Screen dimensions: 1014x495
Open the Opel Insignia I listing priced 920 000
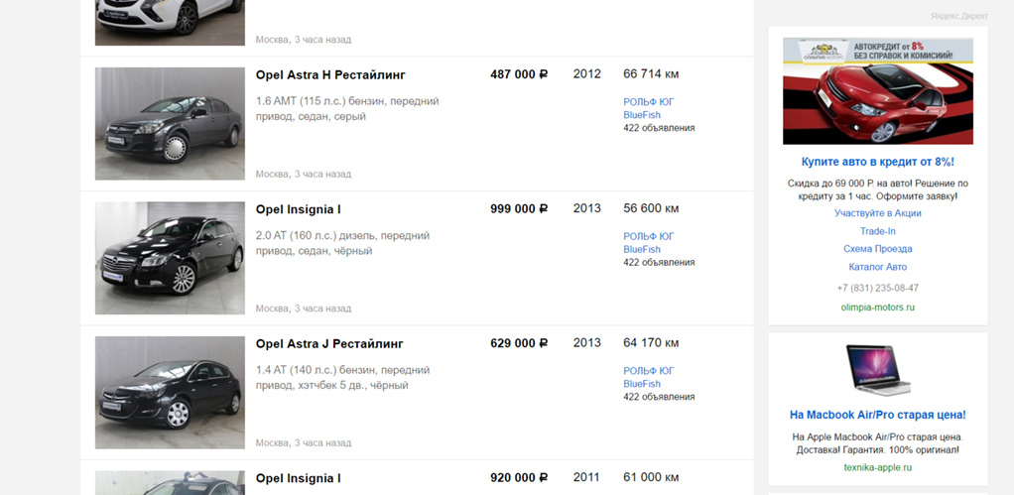298,478
